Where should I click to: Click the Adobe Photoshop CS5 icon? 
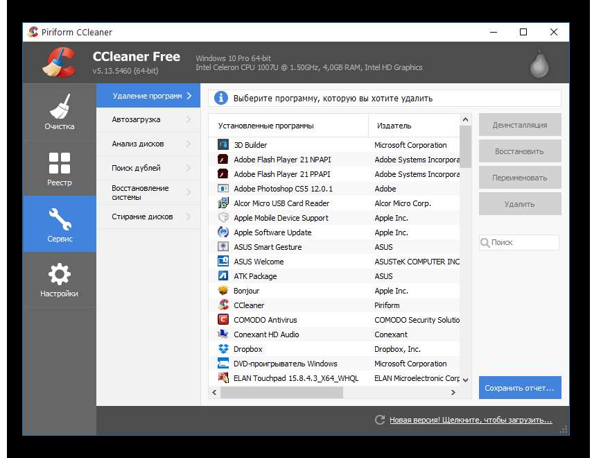[223, 188]
